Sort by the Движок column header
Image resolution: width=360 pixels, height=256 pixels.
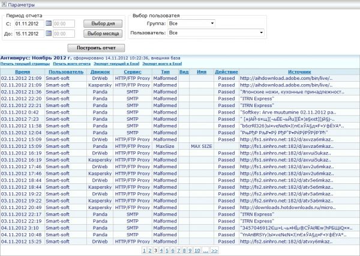pos(100,72)
